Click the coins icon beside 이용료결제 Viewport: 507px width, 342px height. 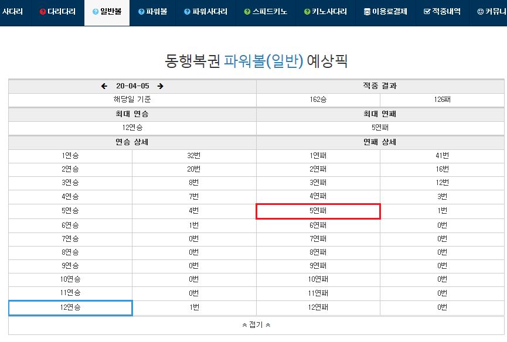pos(367,12)
